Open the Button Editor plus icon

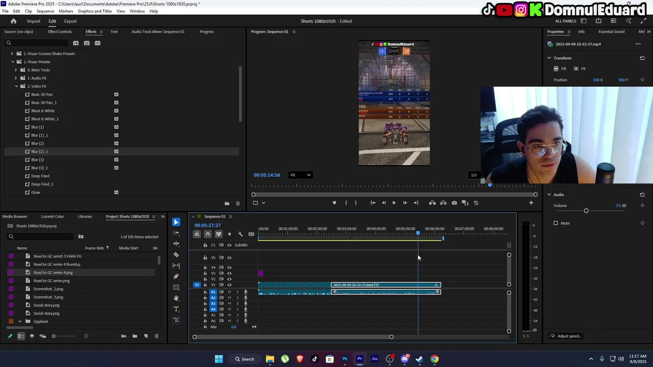point(531,203)
